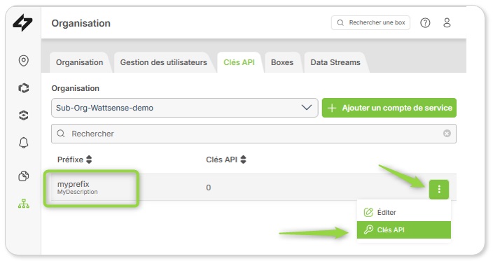Expand the Sub-Org-Wattsense-demo organisation dropdown

[185, 108]
